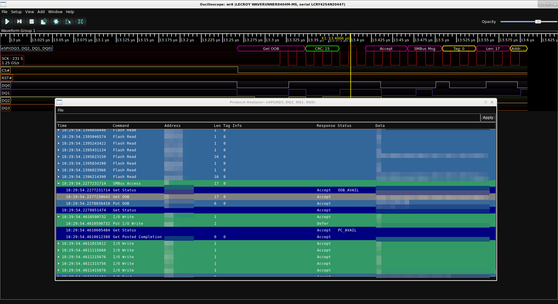Image resolution: width=558 pixels, height=304 pixels.
Task: Click the protocol filter text field
Action: coord(268,118)
